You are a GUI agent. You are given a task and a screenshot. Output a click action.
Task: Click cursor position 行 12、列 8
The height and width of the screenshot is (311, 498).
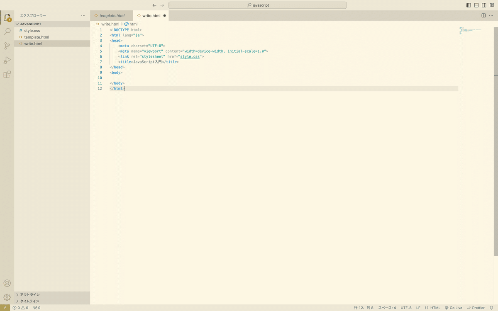pyautogui.click(x=364, y=308)
